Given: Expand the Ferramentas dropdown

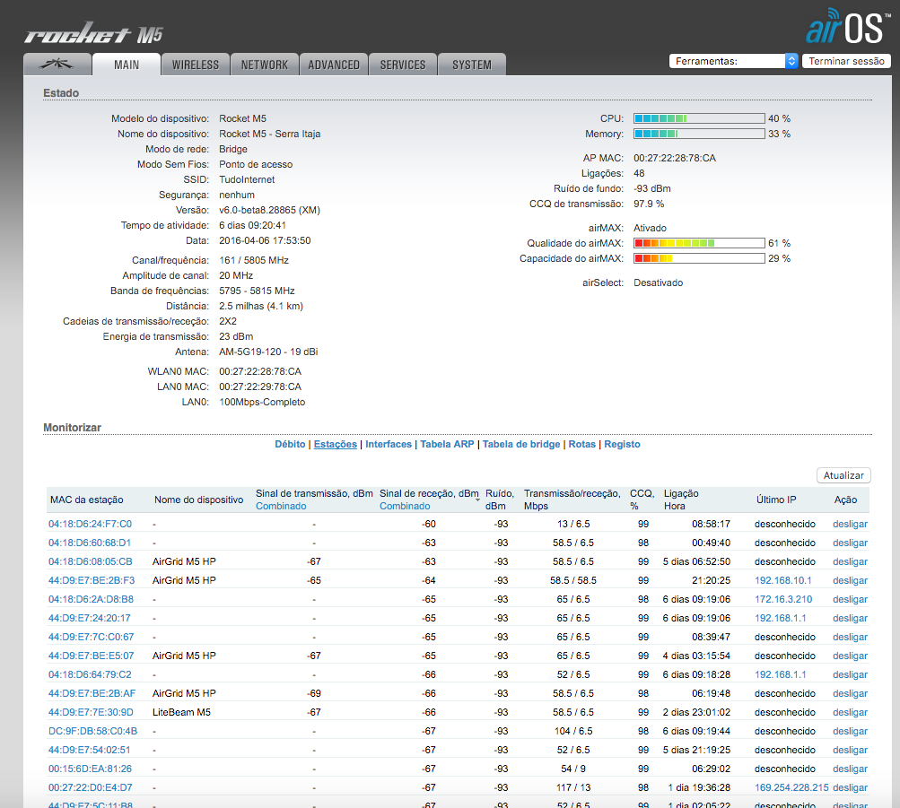Looking at the screenshot, I should click(733, 61).
